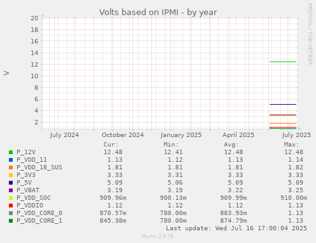This screenshot has width=316, height=243.
Task: Select the P_VDD_CORE_0 legend label
Action: (x=39, y=213)
